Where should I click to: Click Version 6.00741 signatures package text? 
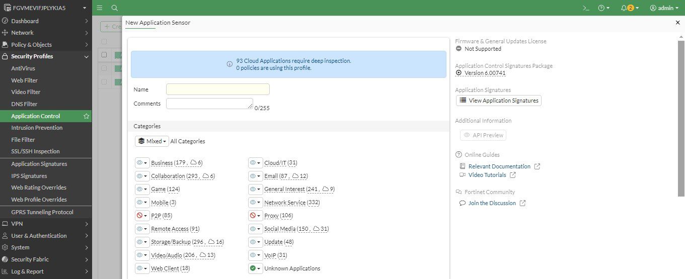click(485, 73)
